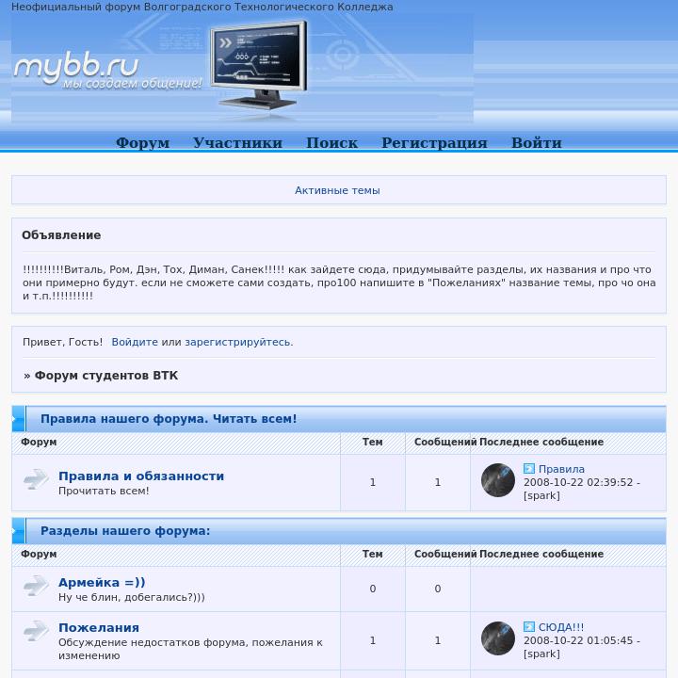This screenshot has width=678, height=678.
Task: Click description Прочитать всем!
Action: point(104,491)
